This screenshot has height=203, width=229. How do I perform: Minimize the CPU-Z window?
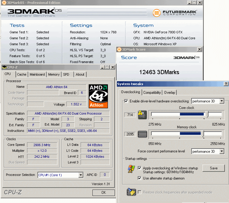[102, 67]
